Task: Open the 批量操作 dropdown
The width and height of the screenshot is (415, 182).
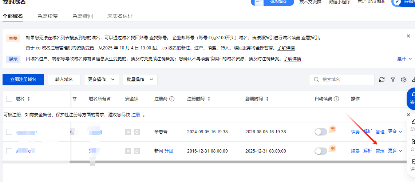Action: pyautogui.click(x=140, y=80)
